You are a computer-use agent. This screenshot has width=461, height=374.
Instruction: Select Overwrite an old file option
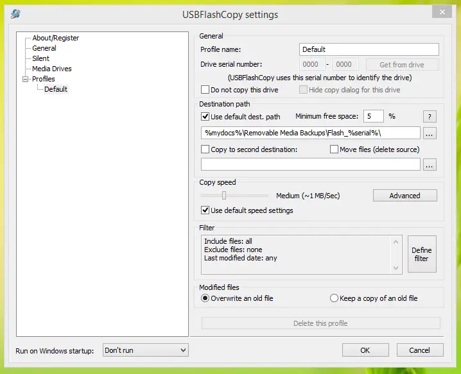(x=205, y=298)
